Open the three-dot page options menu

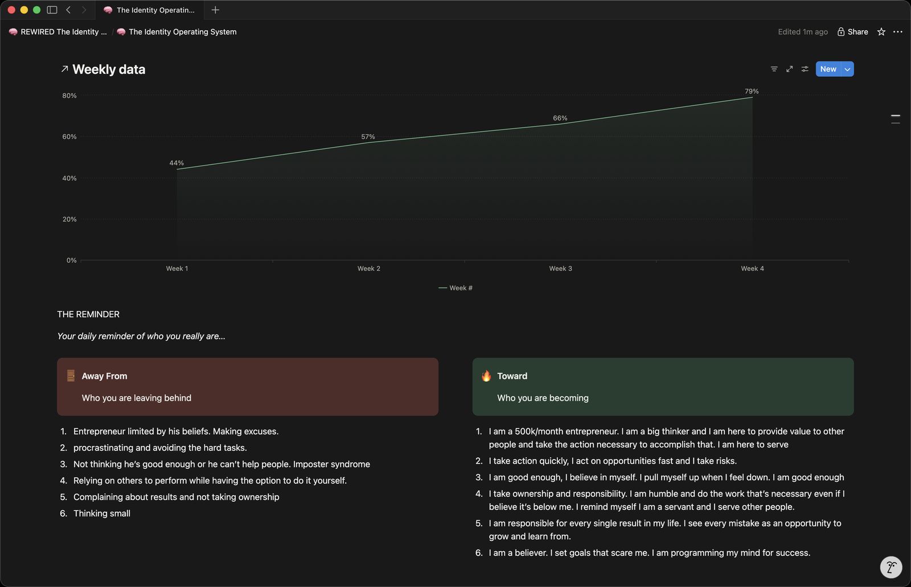[898, 32]
